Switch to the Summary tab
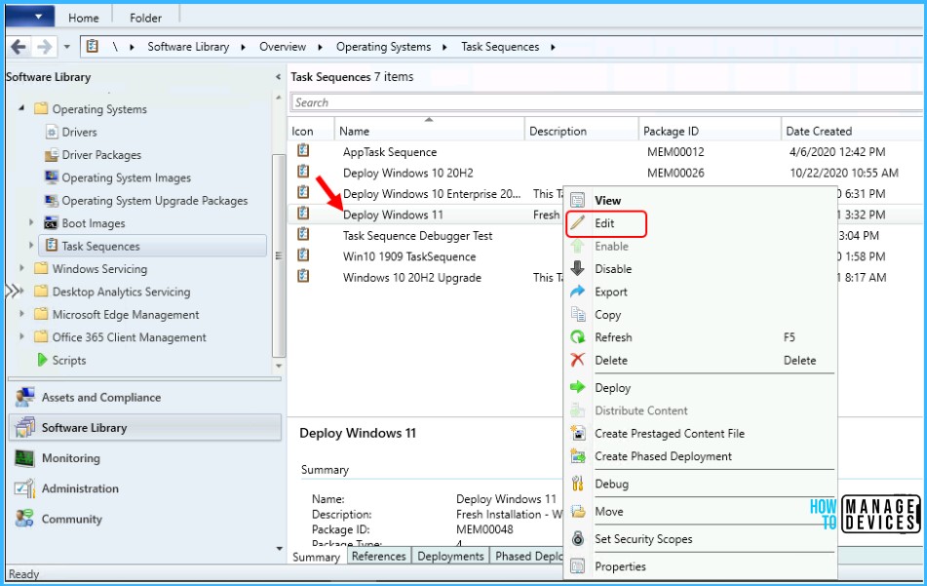 [x=316, y=557]
